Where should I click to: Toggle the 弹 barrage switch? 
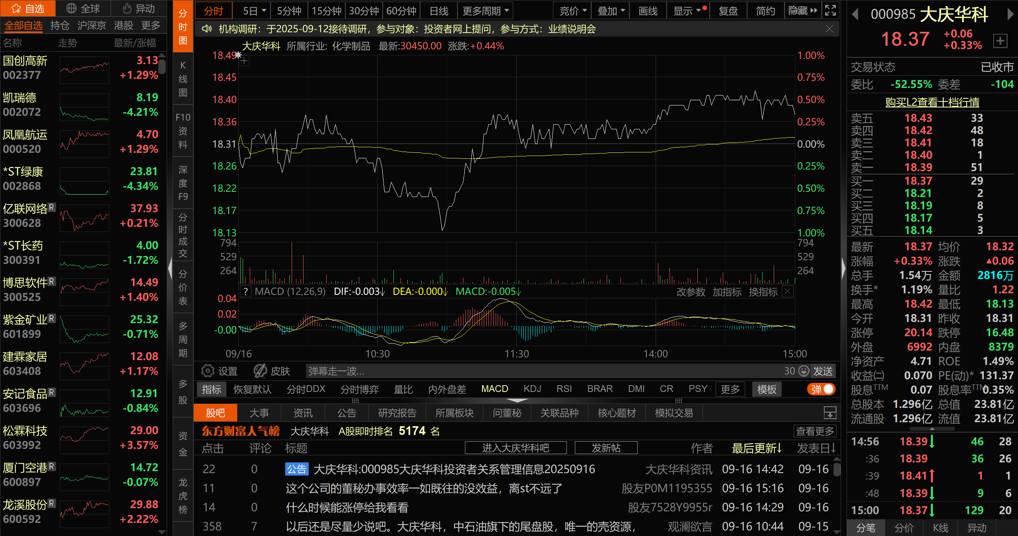click(x=822, y=389)
